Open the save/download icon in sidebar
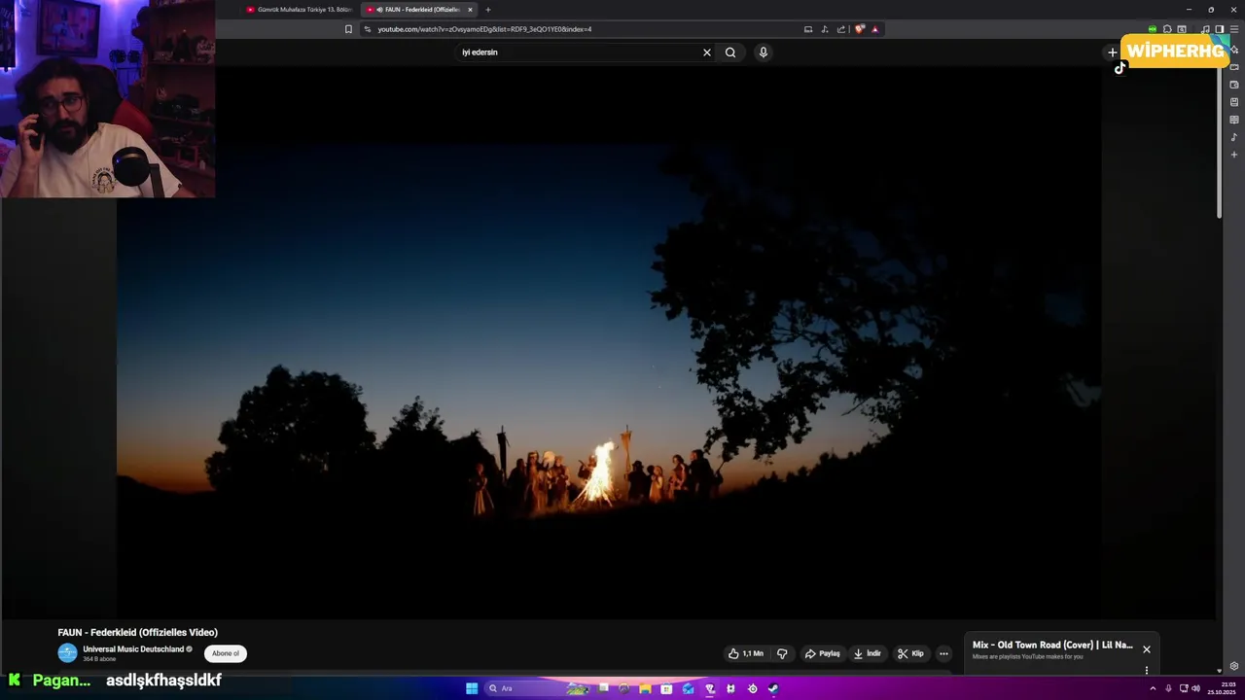Image resolution: width=1245 pixels, height=700 pixels. click(1234, 102)
